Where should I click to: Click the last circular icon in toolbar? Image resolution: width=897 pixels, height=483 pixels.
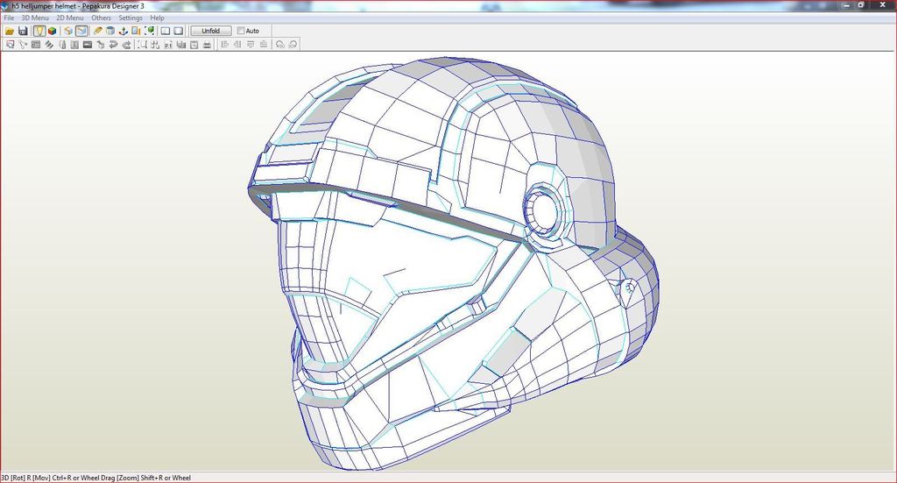coord(293,44)
